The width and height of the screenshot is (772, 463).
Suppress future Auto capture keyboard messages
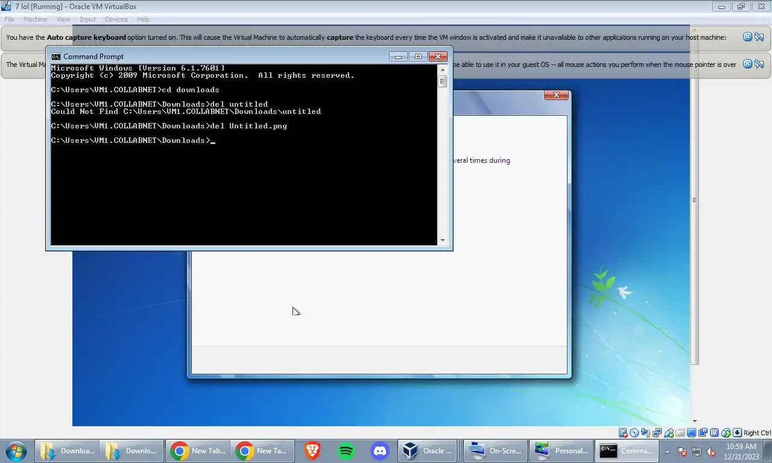coord(759,37)
